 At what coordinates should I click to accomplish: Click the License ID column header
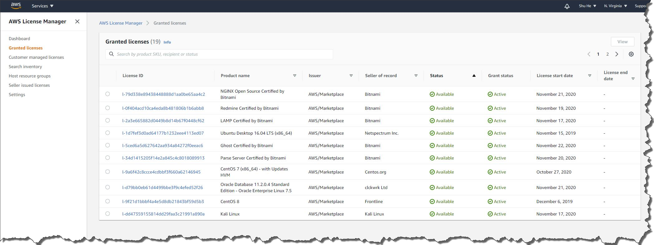click(x=133, y=76)
